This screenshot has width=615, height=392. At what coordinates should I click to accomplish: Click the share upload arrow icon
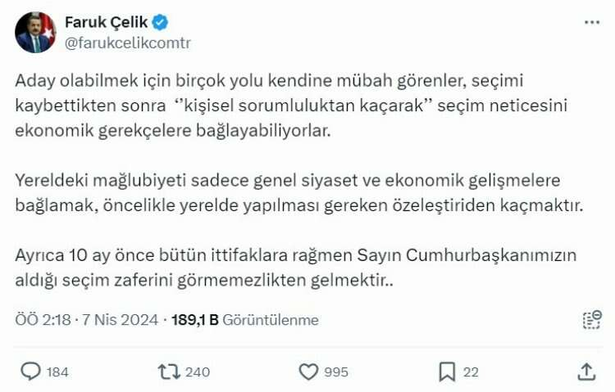(x=585, y=372)
